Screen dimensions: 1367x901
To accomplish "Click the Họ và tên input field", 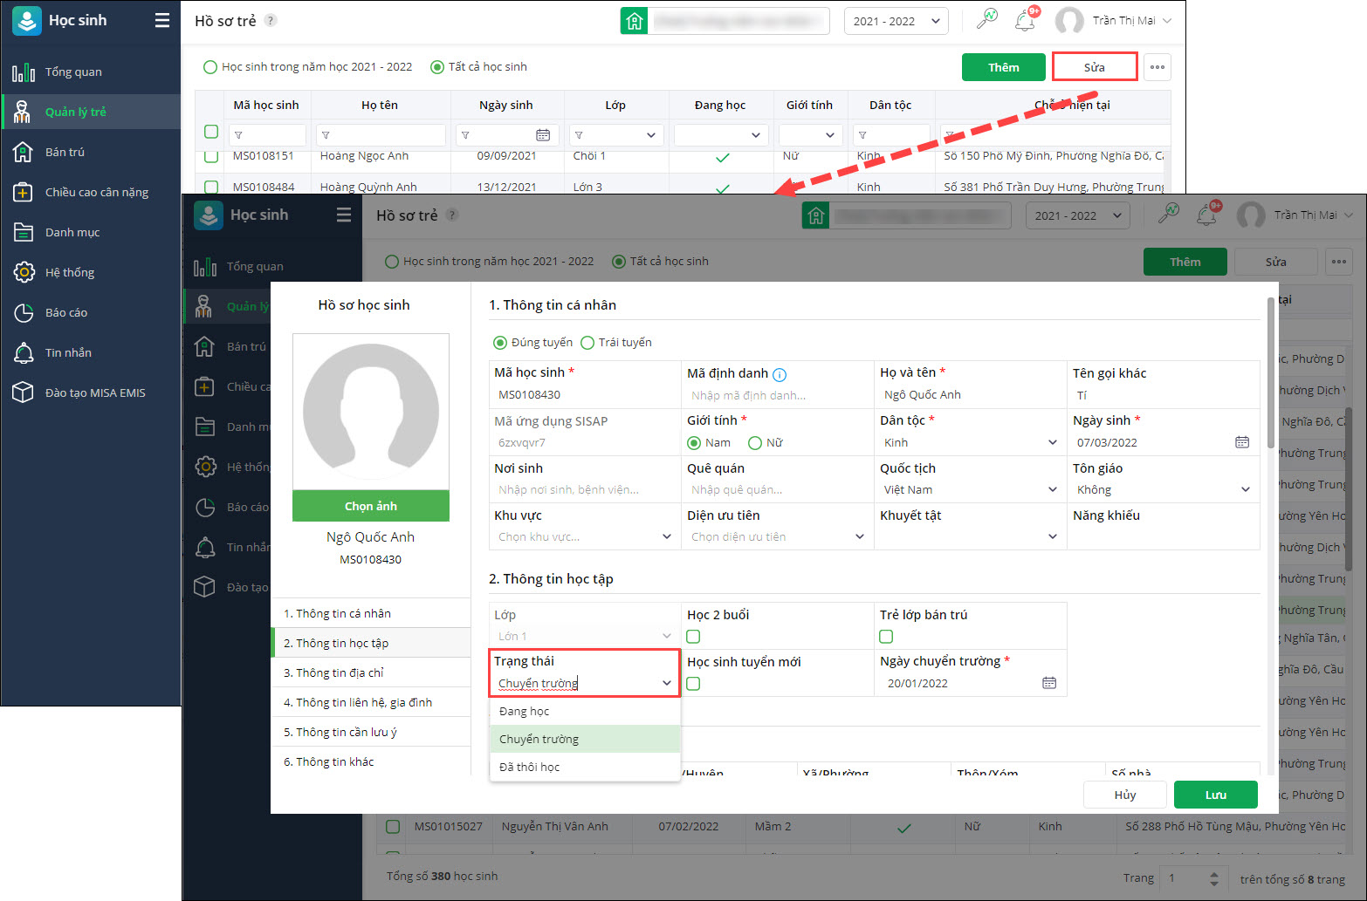I will click(x=971, y=395).
